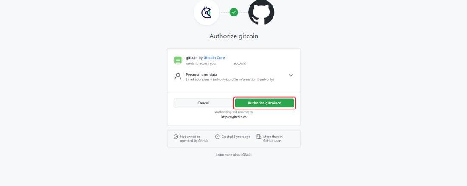Click Not owned or operated by GitHub text
This screenshot has height=186, width=467.
(194, 139)
